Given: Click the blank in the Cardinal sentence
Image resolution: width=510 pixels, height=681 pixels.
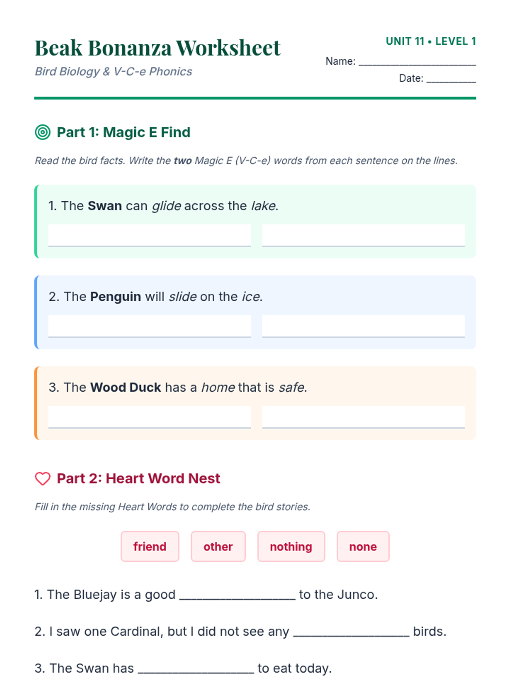Looking at the screenshot, I should click(x=351, y=632).
